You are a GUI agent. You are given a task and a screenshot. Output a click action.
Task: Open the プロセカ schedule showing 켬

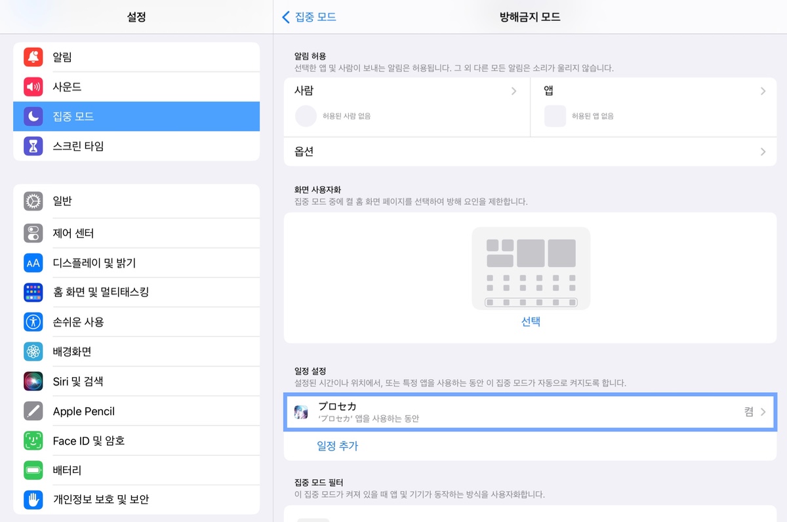pos(530,412)
